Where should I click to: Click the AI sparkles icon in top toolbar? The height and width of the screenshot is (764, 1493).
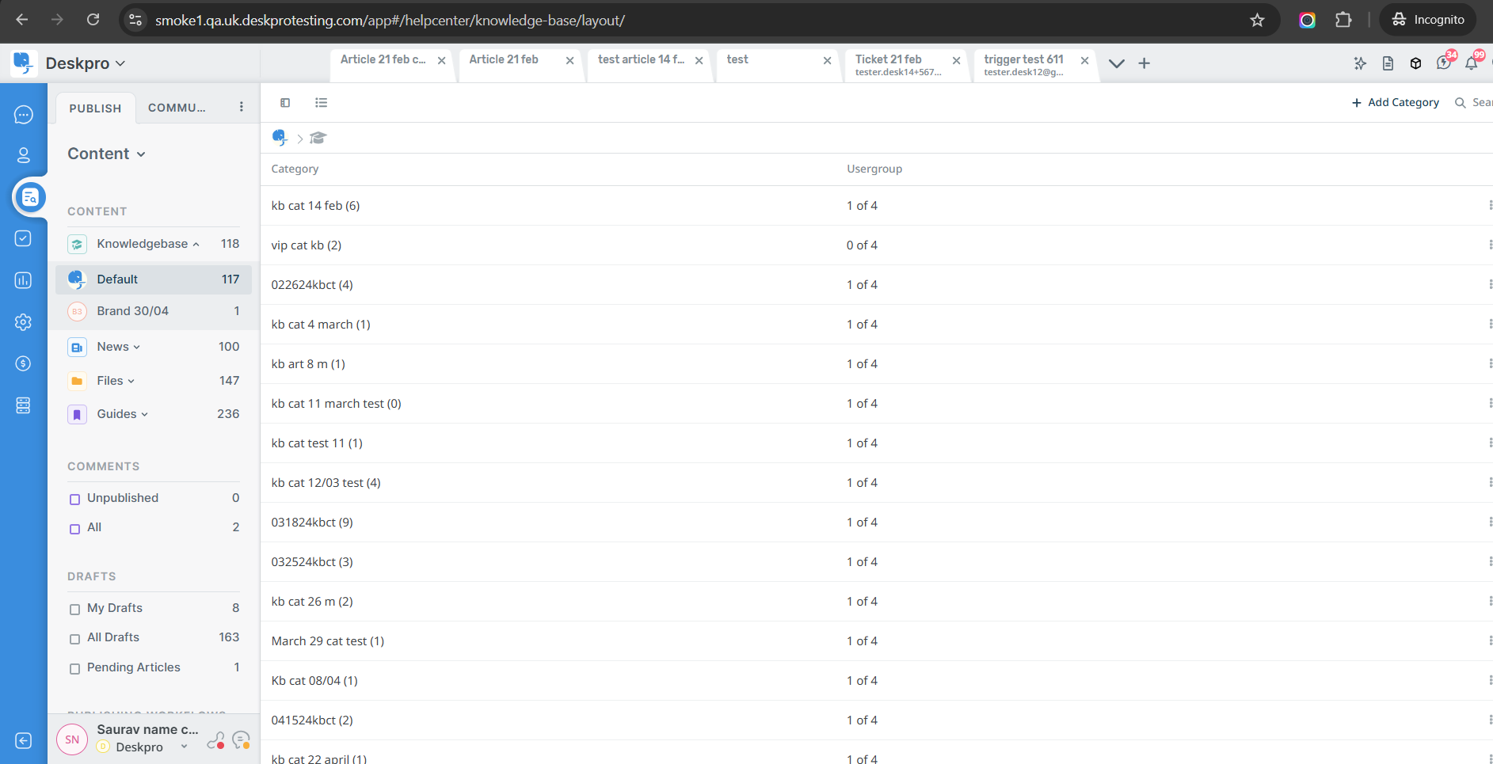point(1360,63)
